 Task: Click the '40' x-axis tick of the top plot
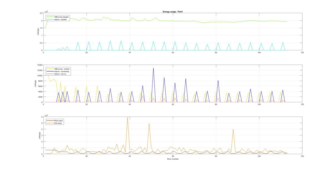(130, 53)
